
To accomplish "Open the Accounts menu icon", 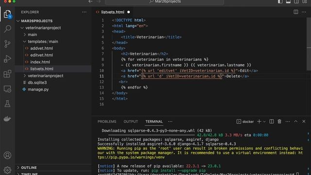I will pos(7,155).
